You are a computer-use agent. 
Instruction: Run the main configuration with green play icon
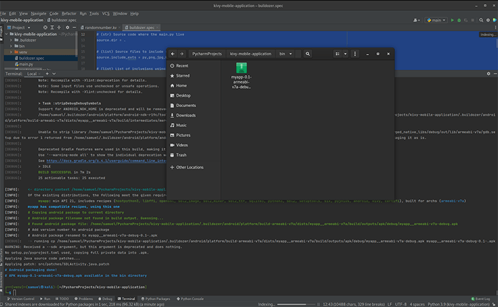[x=452, y=20]
